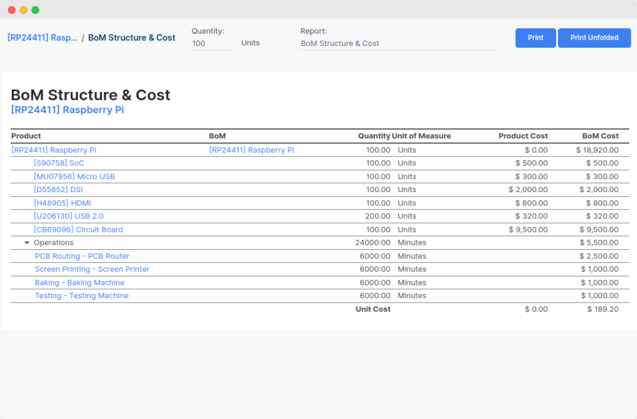Open Screen Printing - Screen Printer operation
637x419 pixels.
pos(91,269)
